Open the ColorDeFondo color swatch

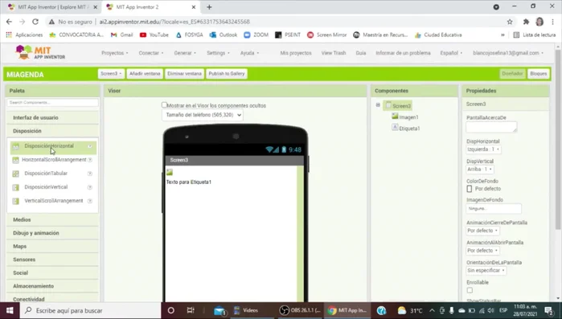470,189
